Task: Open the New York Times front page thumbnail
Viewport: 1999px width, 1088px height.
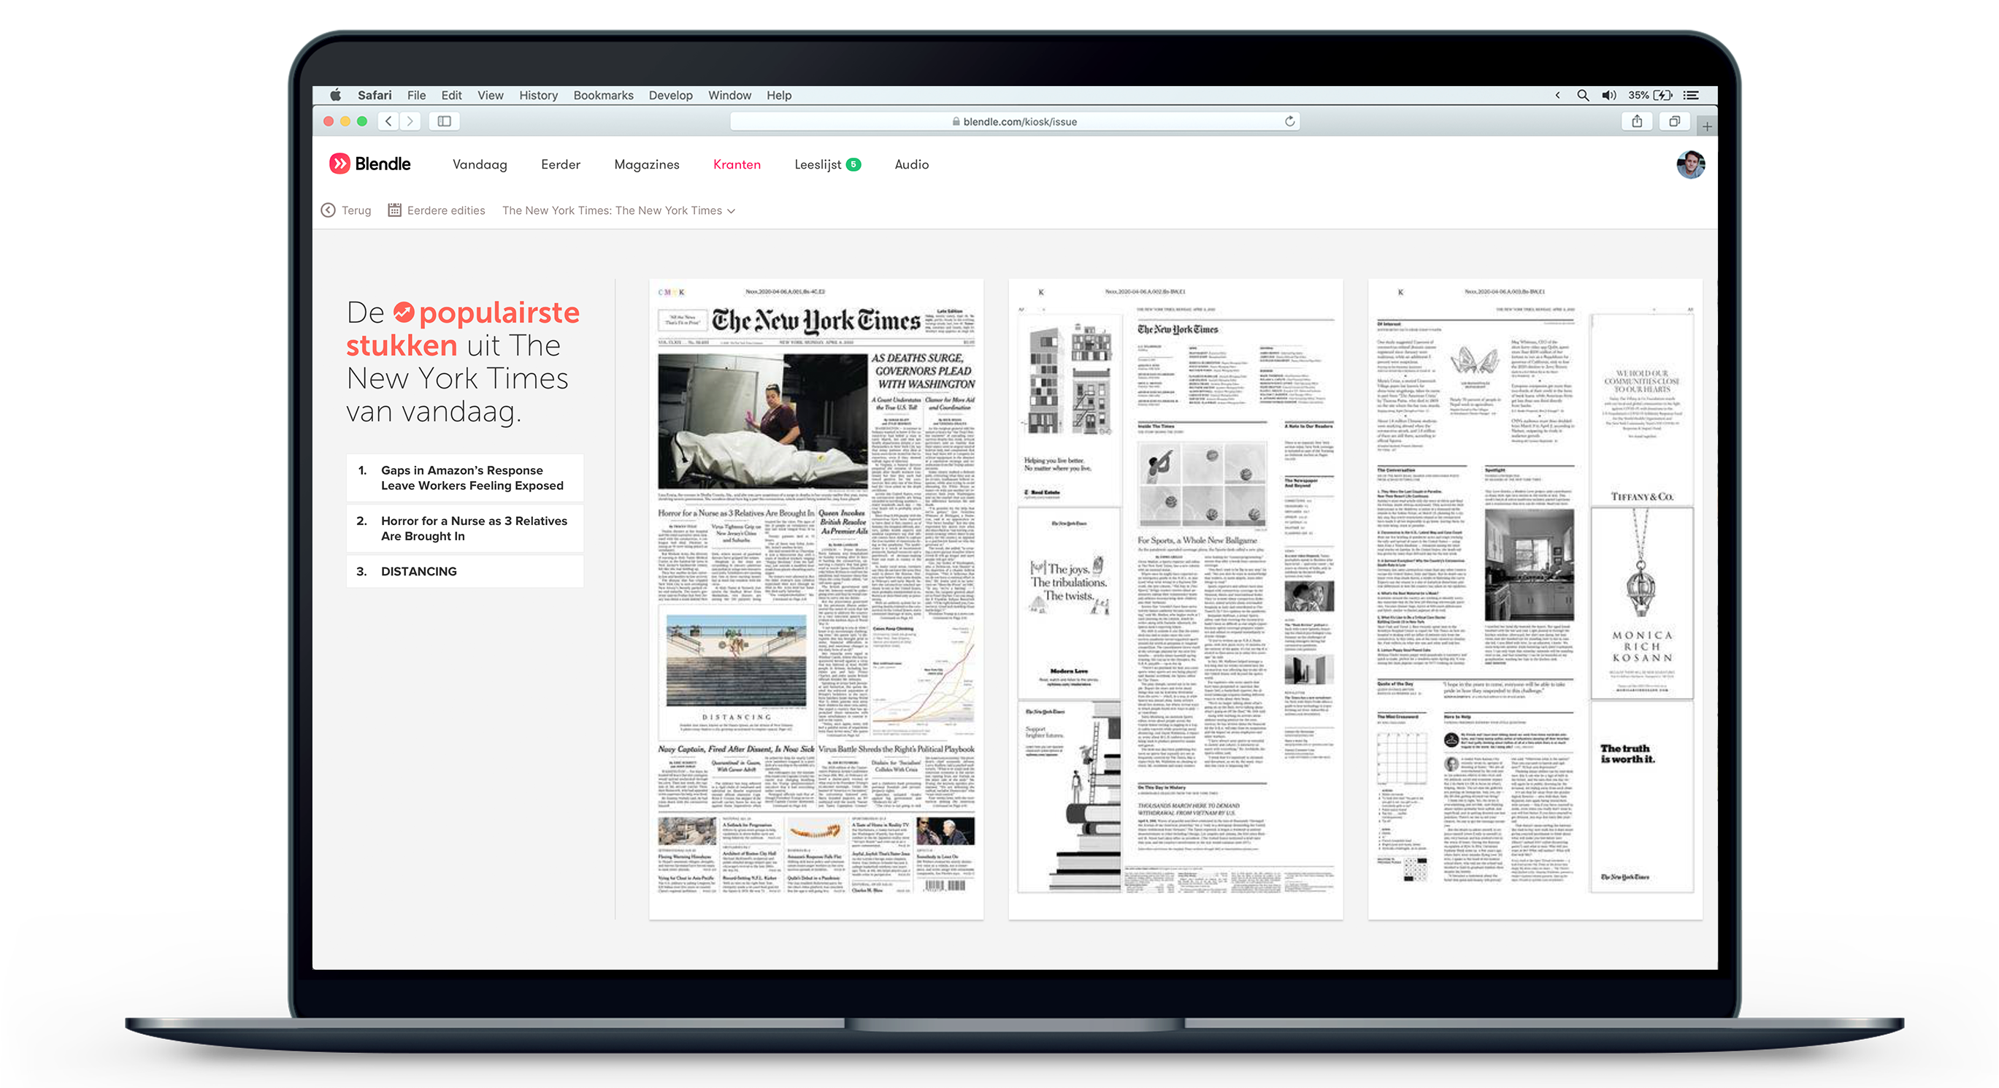Action: 816,597
